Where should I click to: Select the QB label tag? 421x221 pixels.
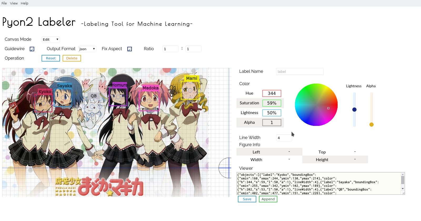pyautogui.click(x=94, y=96)
